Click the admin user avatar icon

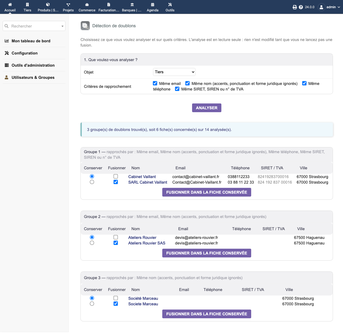point(321,7)
